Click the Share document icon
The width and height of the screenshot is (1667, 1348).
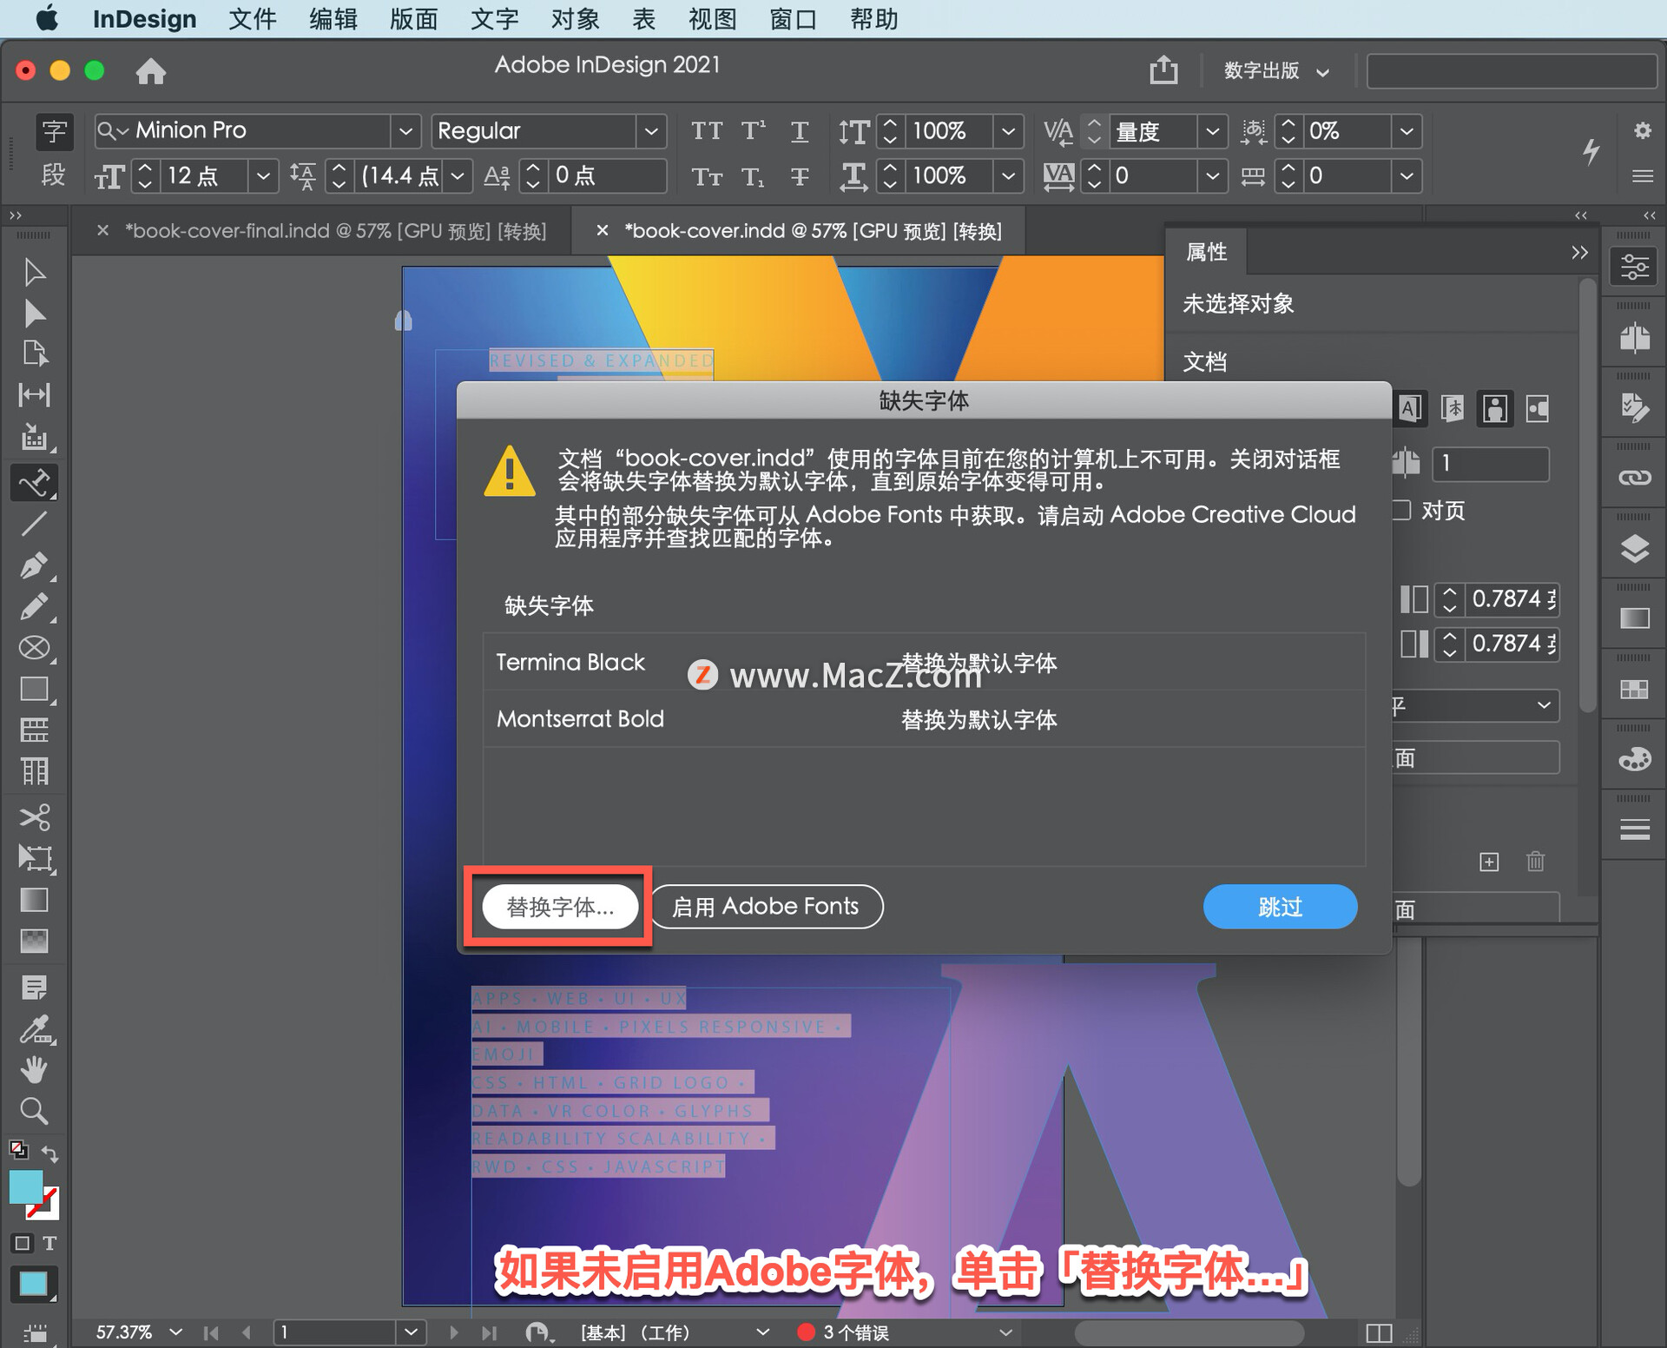point(1163,70)
